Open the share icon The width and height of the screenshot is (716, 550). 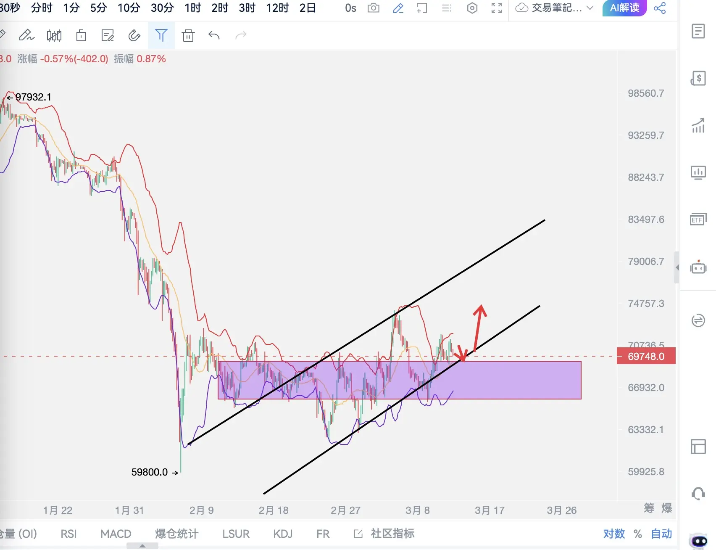point(660,8)
